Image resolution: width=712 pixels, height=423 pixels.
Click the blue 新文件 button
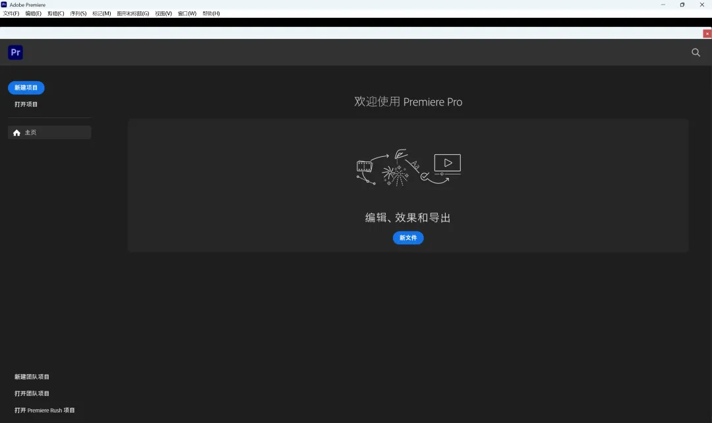408,238
